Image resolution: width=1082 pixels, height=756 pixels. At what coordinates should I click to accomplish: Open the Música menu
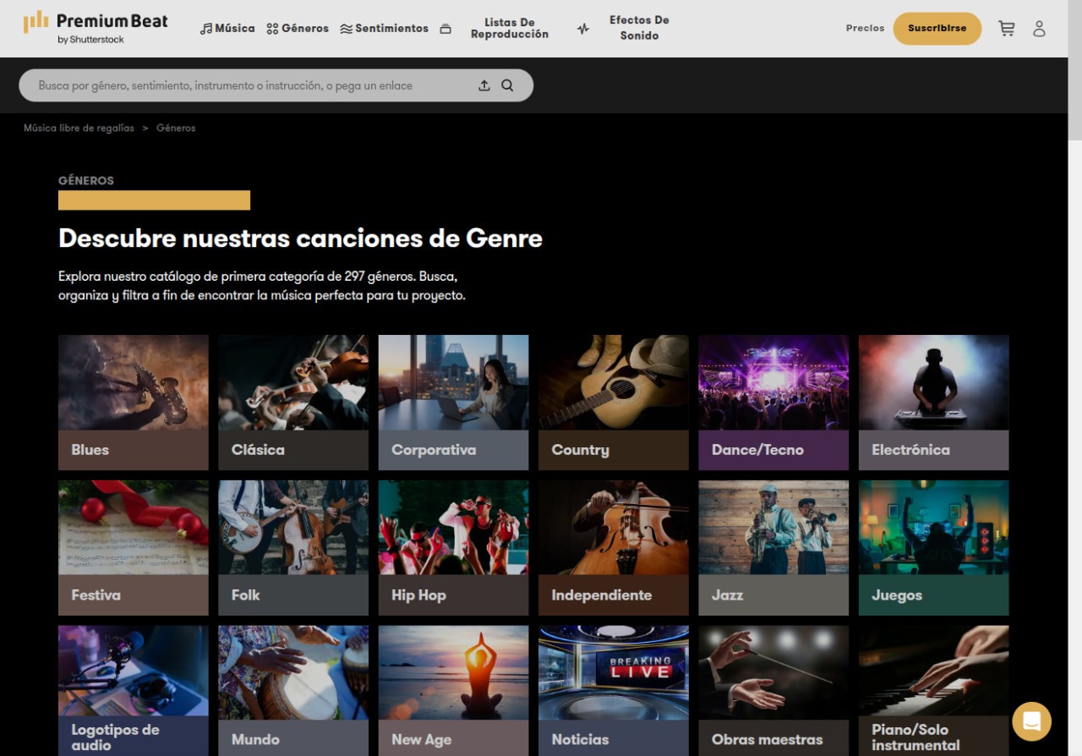(x=227, y=29)
